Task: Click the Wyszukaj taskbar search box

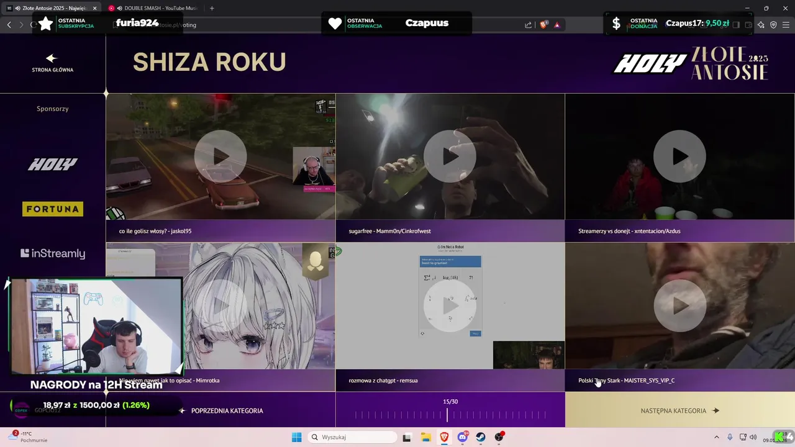Action: coord(352,437)
